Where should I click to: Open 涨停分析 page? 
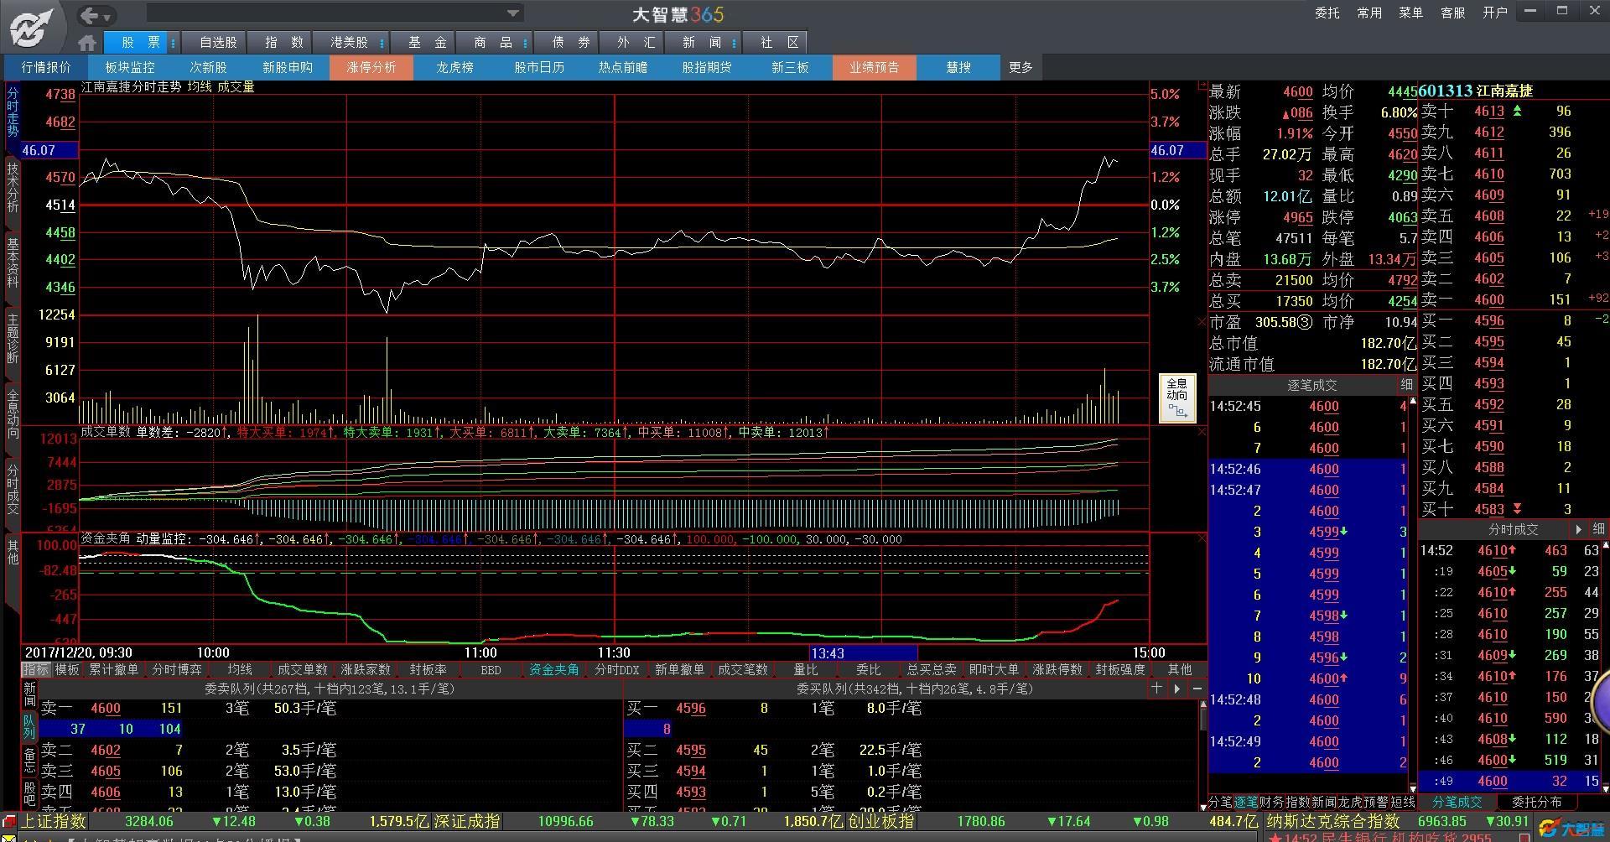[371, 67]
